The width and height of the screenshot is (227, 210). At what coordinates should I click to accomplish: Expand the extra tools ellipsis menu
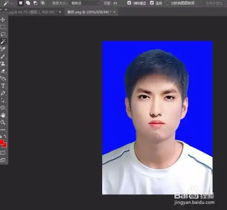click(x=3, y=130)
